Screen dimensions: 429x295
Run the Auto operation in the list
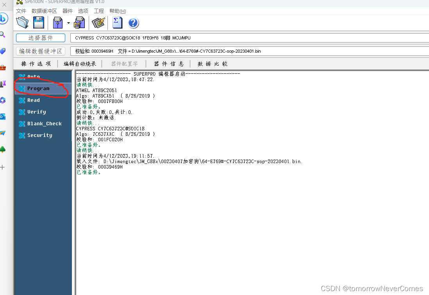(x=43, y=76)
